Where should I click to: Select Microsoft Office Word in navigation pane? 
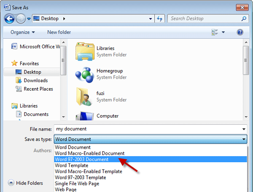point(35,47)
